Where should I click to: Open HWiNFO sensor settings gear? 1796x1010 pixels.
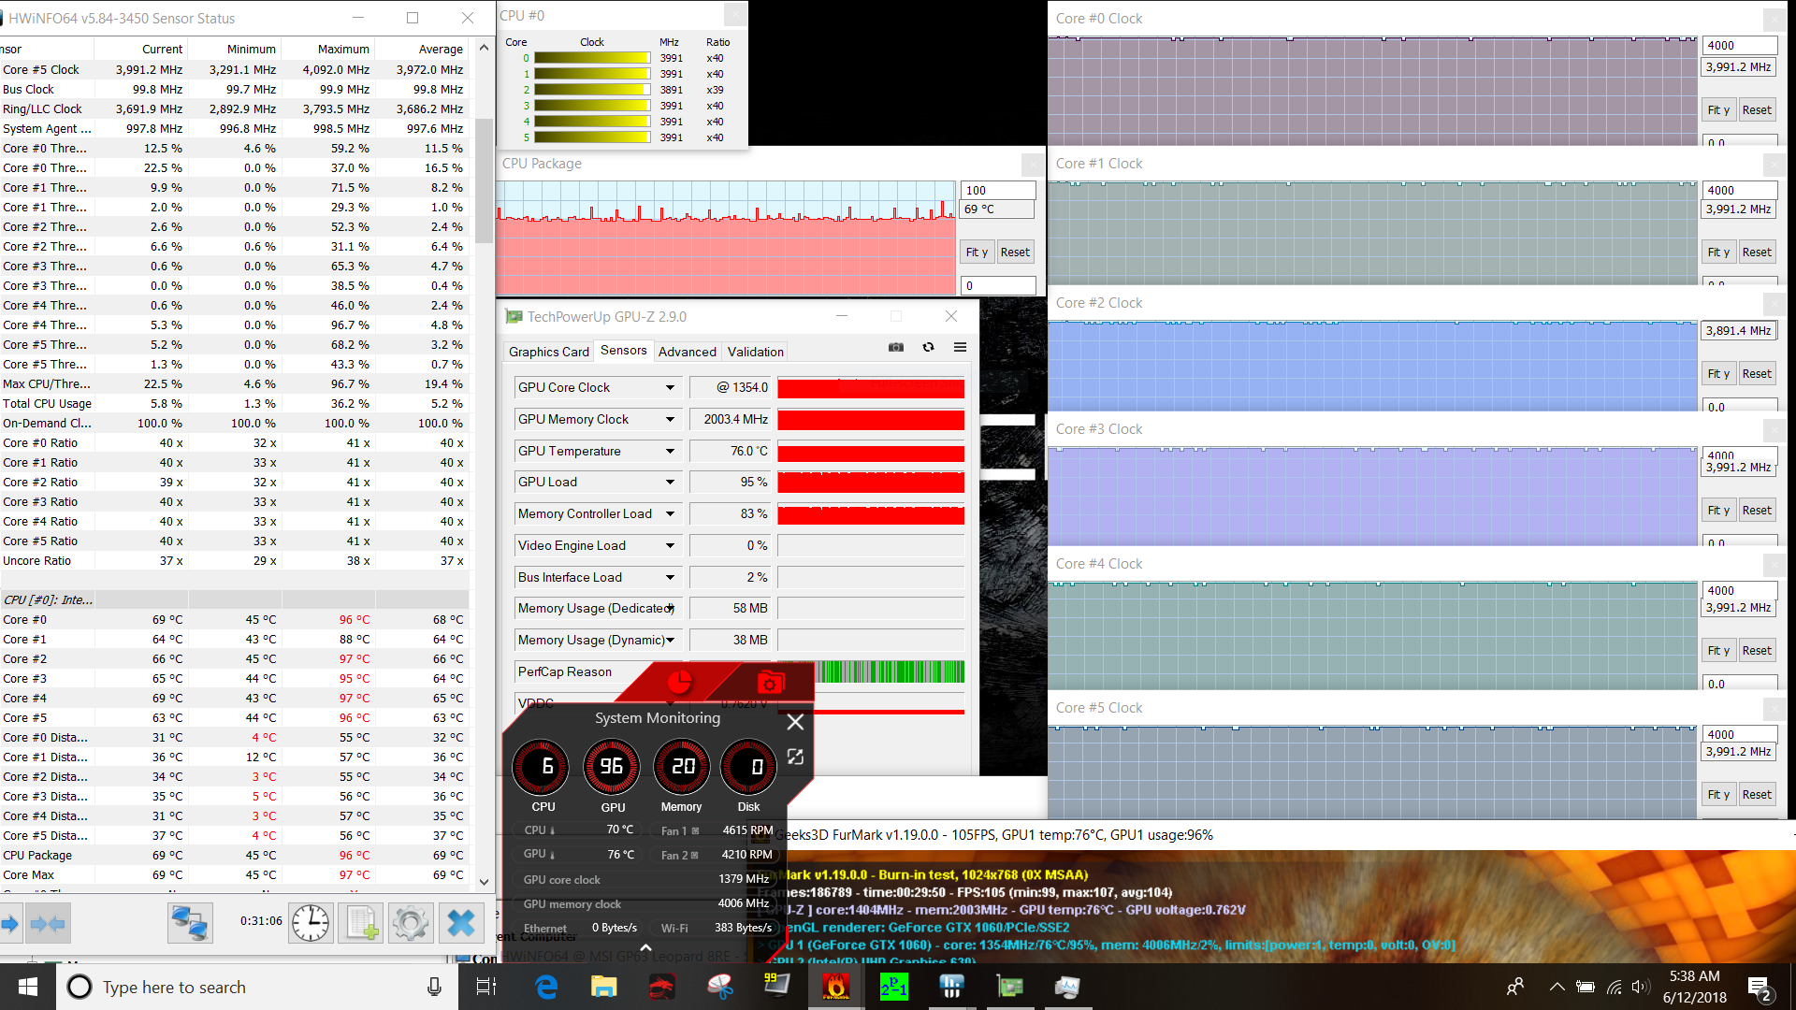click(x=411, y=923)
